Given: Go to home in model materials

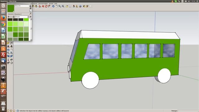Looking at the screenshot, I should tap(13, 17).
